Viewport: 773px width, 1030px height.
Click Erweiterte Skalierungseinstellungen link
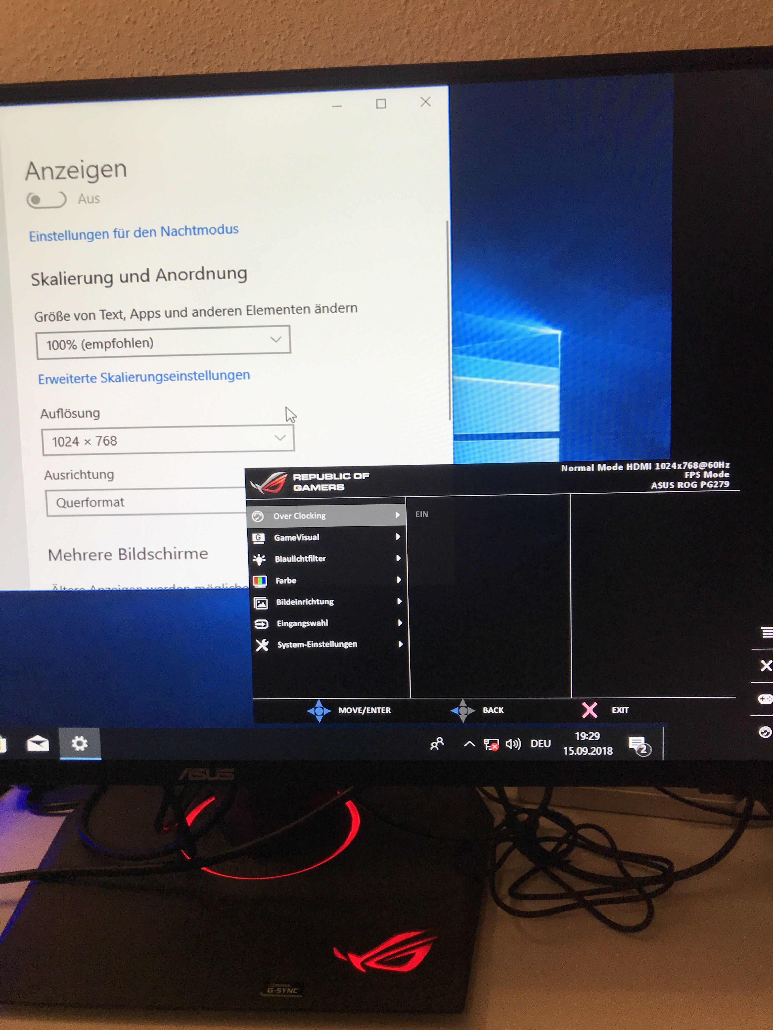(144, 377)
